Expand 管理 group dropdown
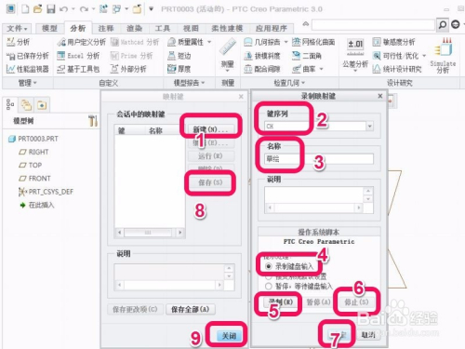Viewport: 465px width, 349px height. pyautogui.click(x=27, y=83)
